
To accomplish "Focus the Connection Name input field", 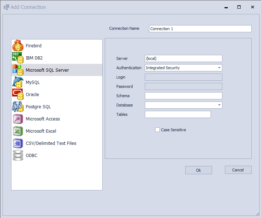I will click(x=200, y=29).
